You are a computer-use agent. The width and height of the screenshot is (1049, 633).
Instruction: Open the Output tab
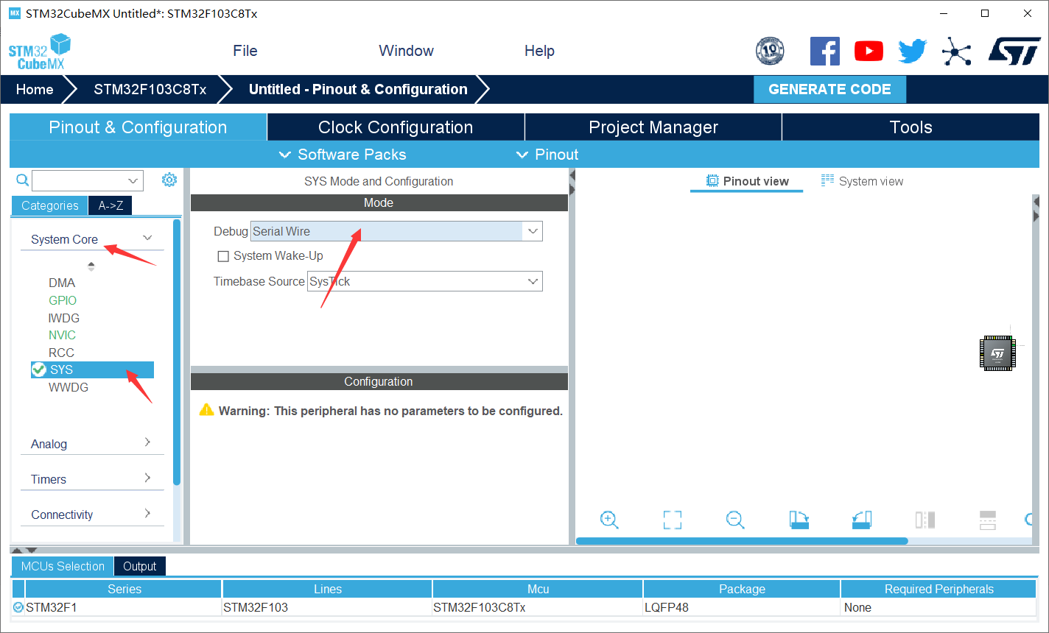pos(139,566)
